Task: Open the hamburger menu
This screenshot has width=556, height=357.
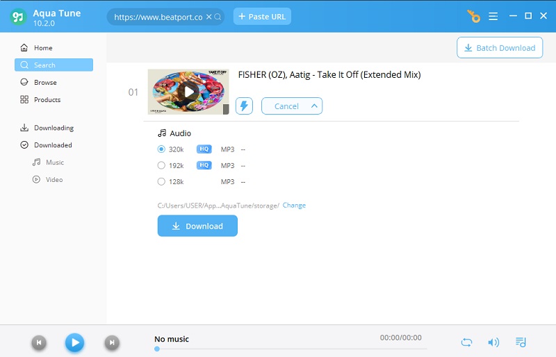Action: [x=493, y=16]
